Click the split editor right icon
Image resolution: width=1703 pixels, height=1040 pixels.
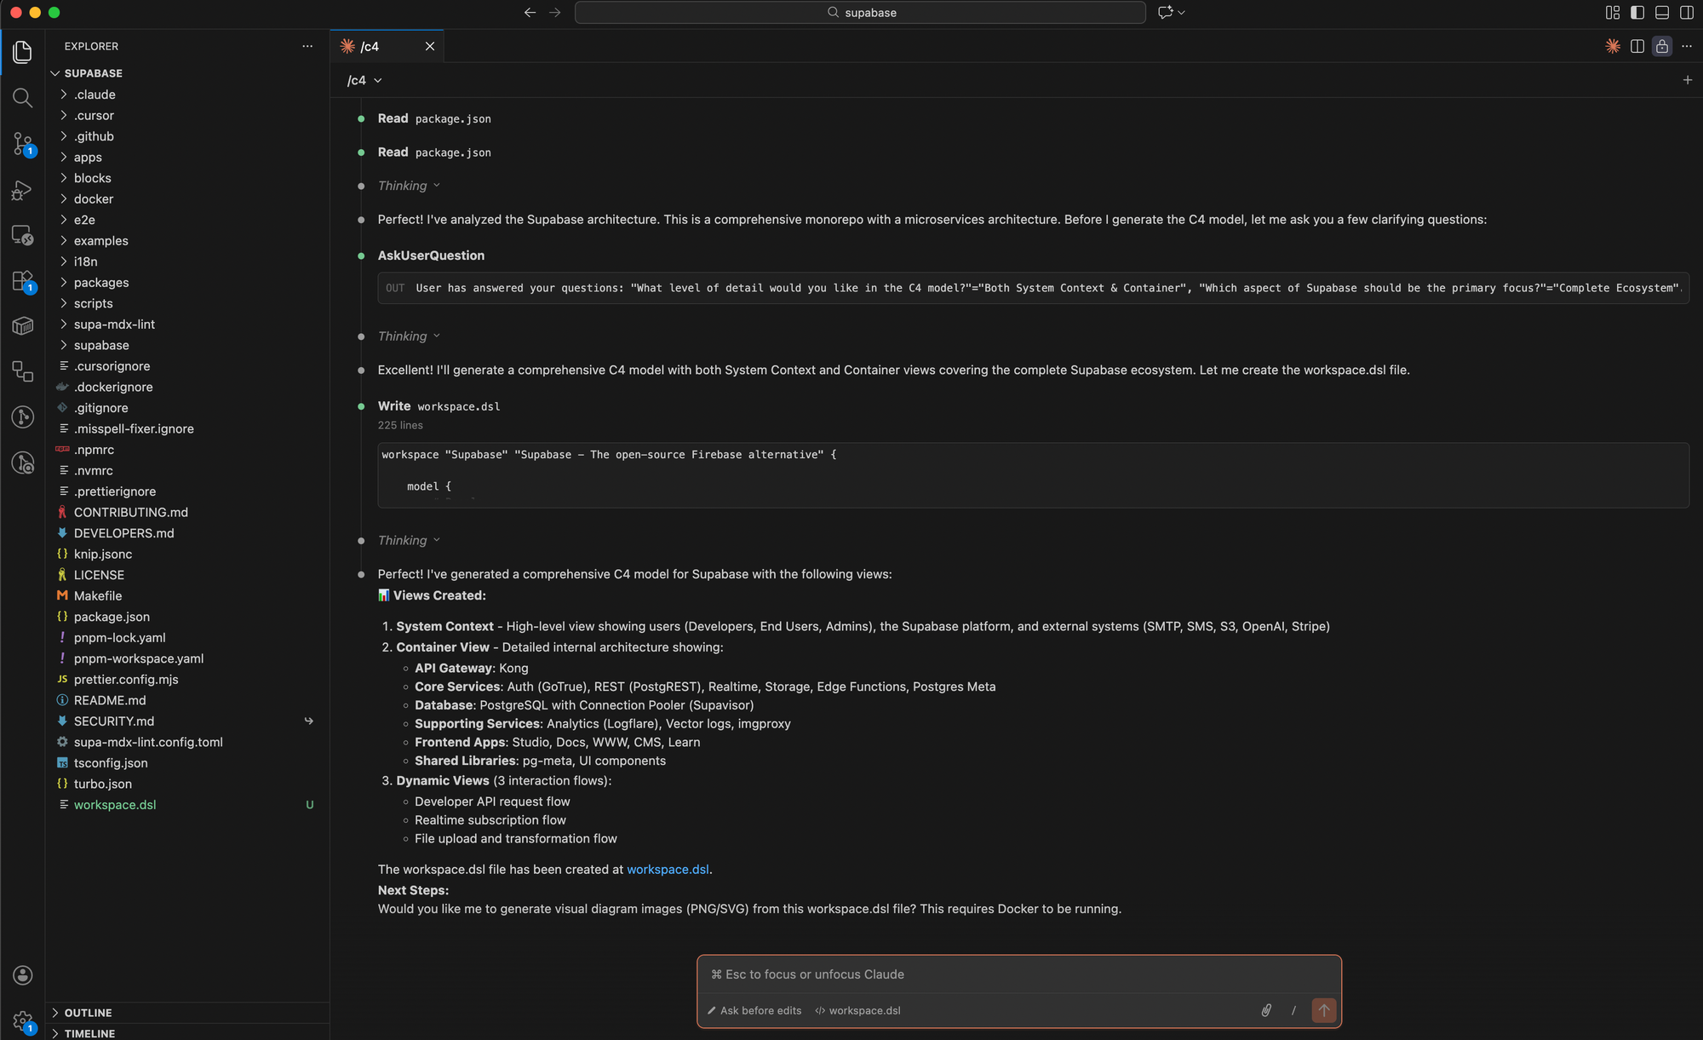[1637, 46]
